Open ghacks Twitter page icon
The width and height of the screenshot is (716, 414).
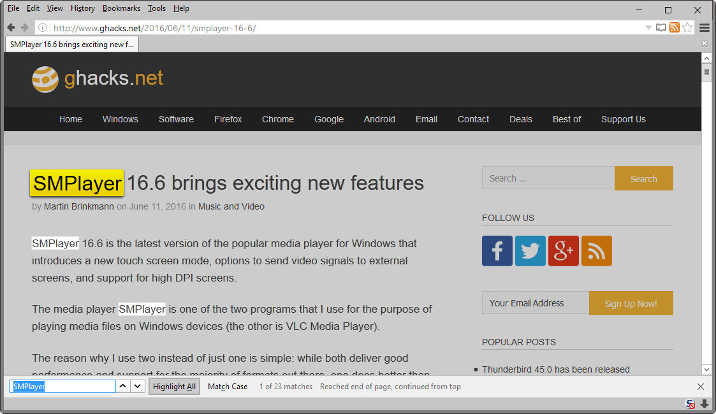pyautogui.click(x=530, y=251)
